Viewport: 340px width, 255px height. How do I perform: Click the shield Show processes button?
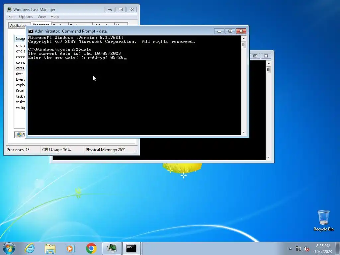pyautogui.click(x=20, y=135)
